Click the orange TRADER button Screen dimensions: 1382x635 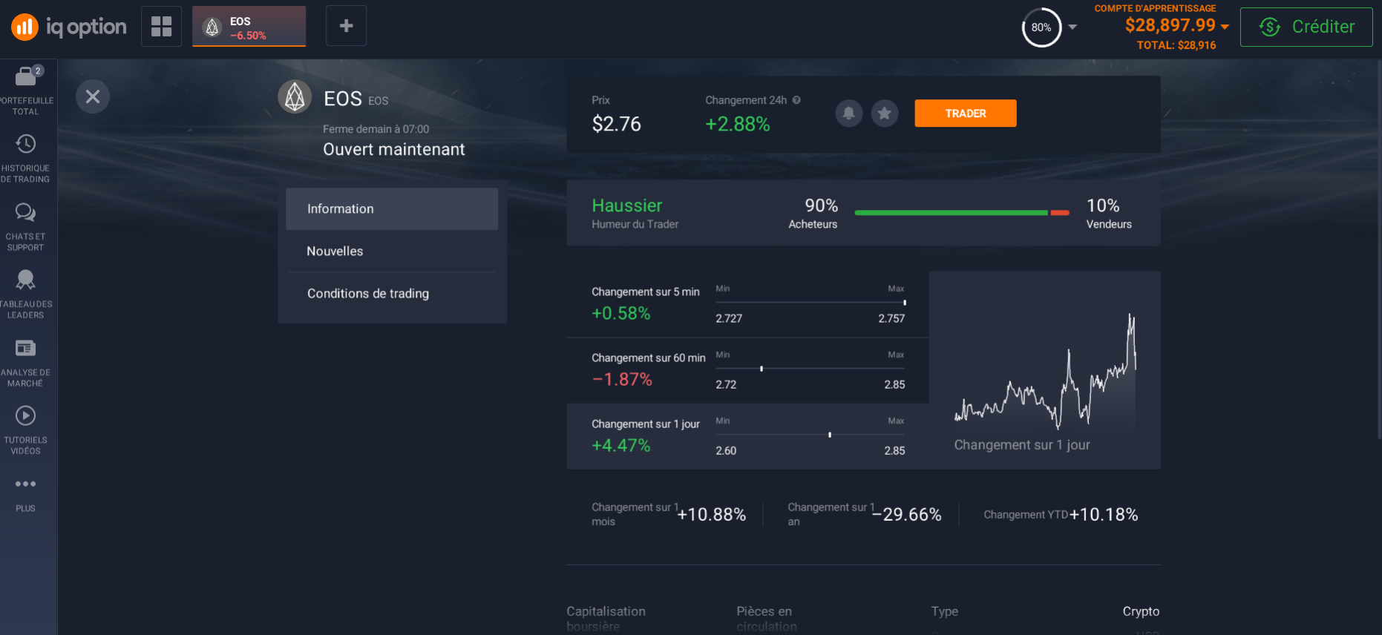(965, 113)
